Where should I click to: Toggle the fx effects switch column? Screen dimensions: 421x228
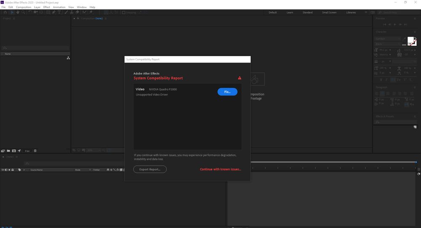118,170
